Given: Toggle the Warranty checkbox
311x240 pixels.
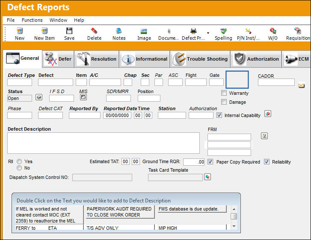Looking at the screenshot, I should click(x=224, y=93).
